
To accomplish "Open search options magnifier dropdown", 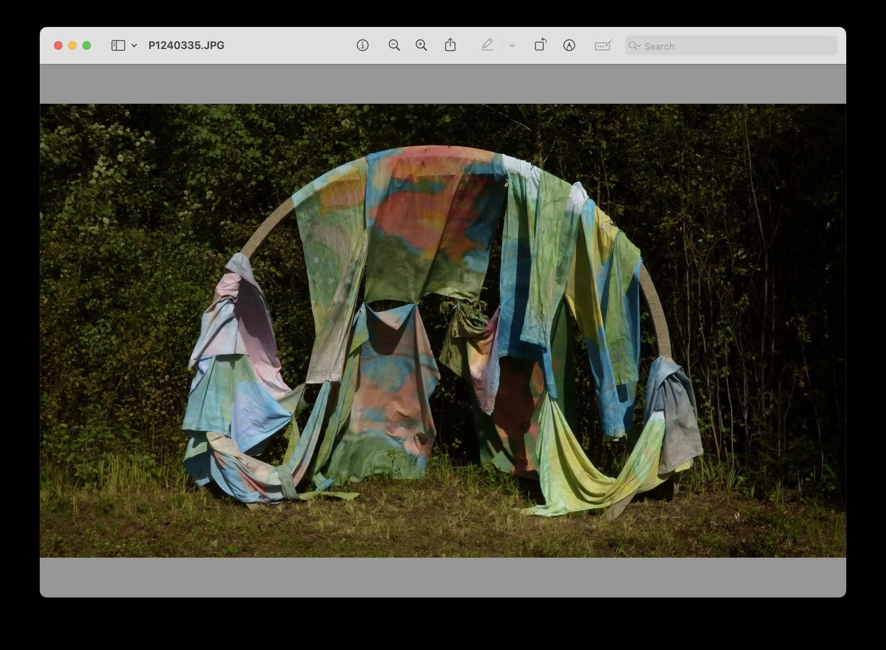I will (634, 46).
